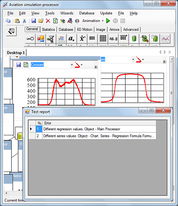
Task: Select the square root formula tool icon
Action: (61, 39)
